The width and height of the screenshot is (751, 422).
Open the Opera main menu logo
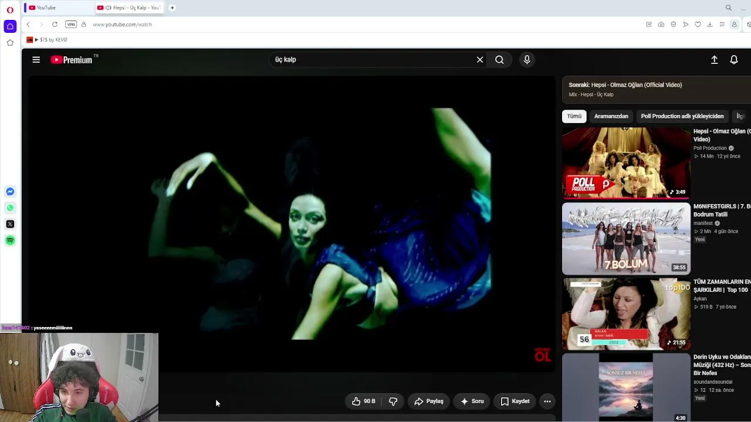pos(10,10)
